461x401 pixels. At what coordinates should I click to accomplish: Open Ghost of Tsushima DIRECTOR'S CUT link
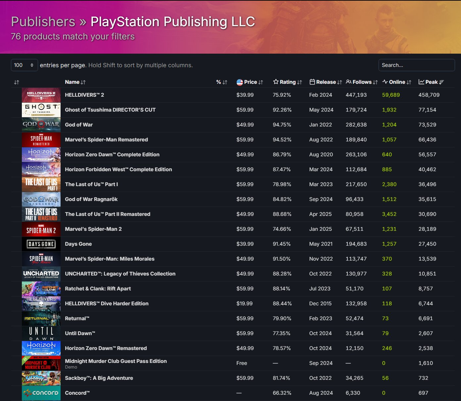(x=110, y=110)
